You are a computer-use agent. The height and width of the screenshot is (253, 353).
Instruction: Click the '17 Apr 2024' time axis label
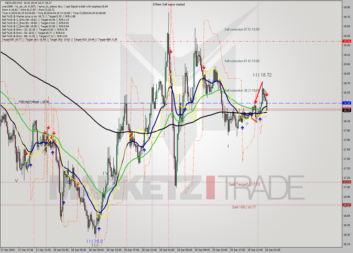click(8, 250)
